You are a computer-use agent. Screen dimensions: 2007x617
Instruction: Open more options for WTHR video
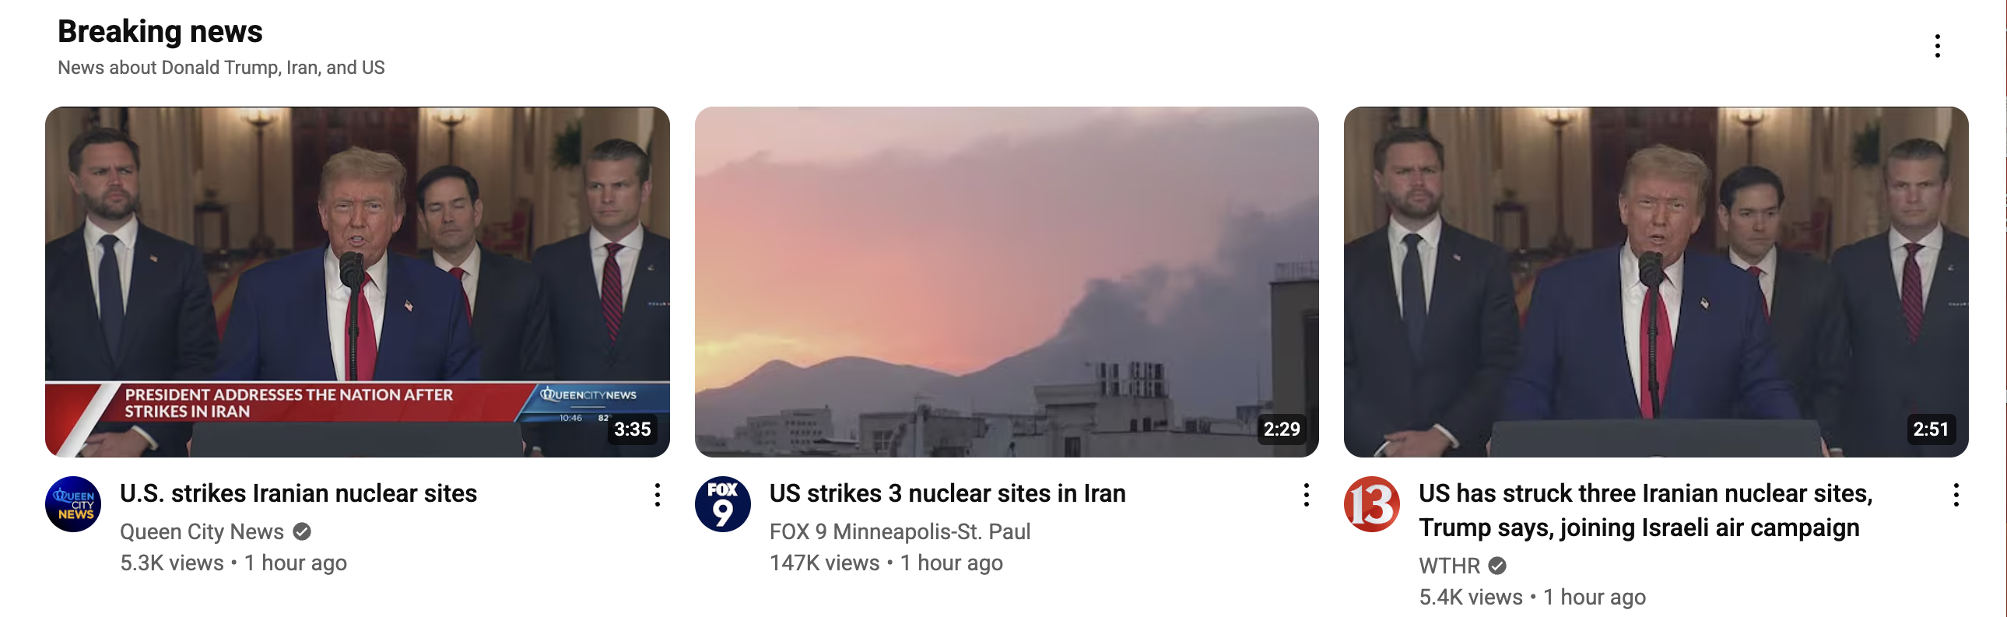pyautogui.click(x=1956, y=495)
